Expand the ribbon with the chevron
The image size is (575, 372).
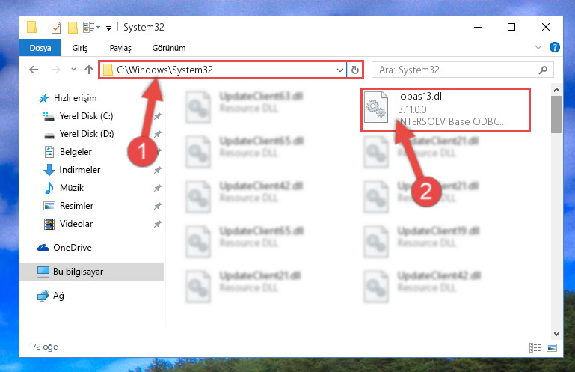(x=538, y=47)
